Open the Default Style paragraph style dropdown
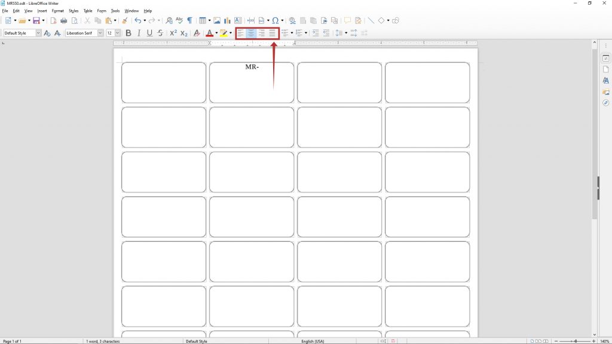Screen dimensions: 612x344 pyautogui.click(x=38, y=33)
